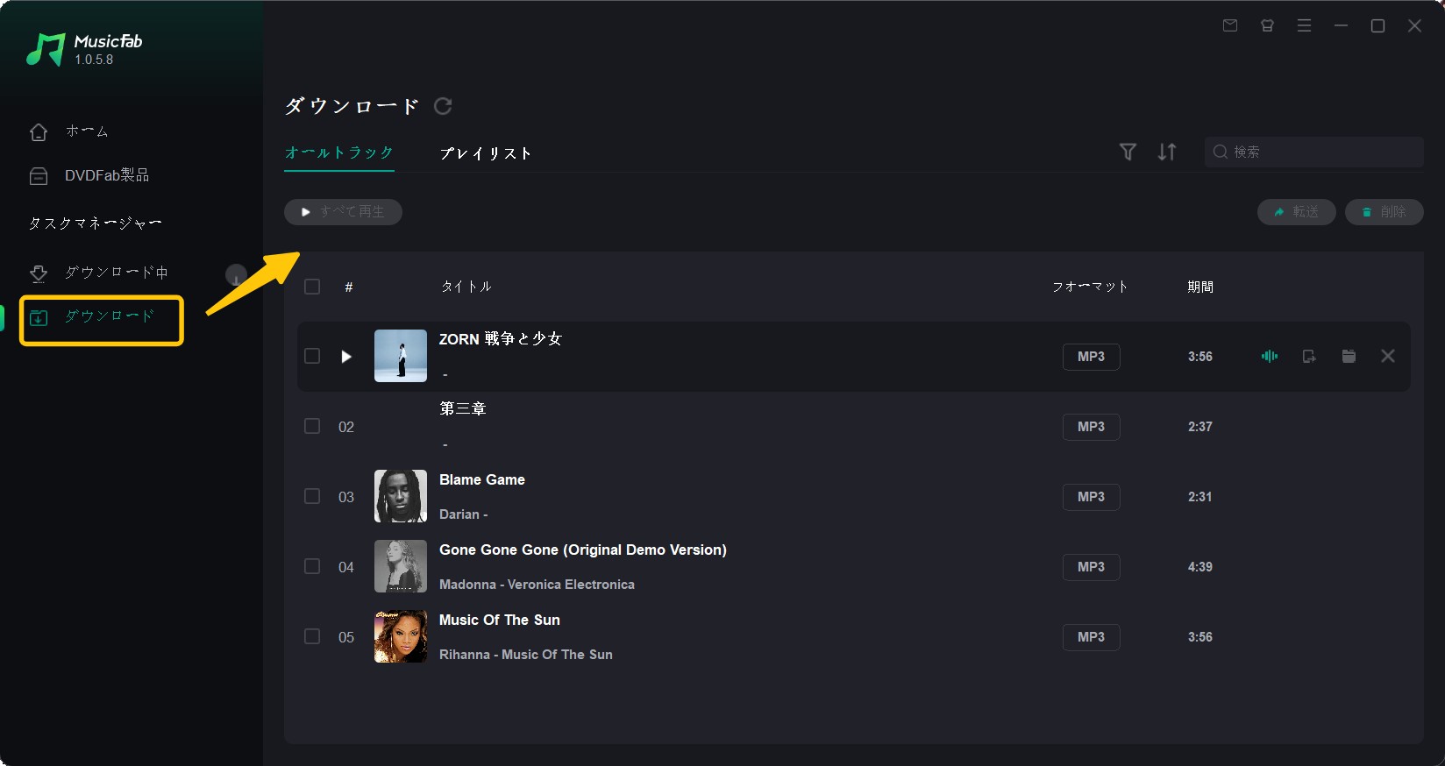Switch to the オールトラック tab

pos(339,152)
